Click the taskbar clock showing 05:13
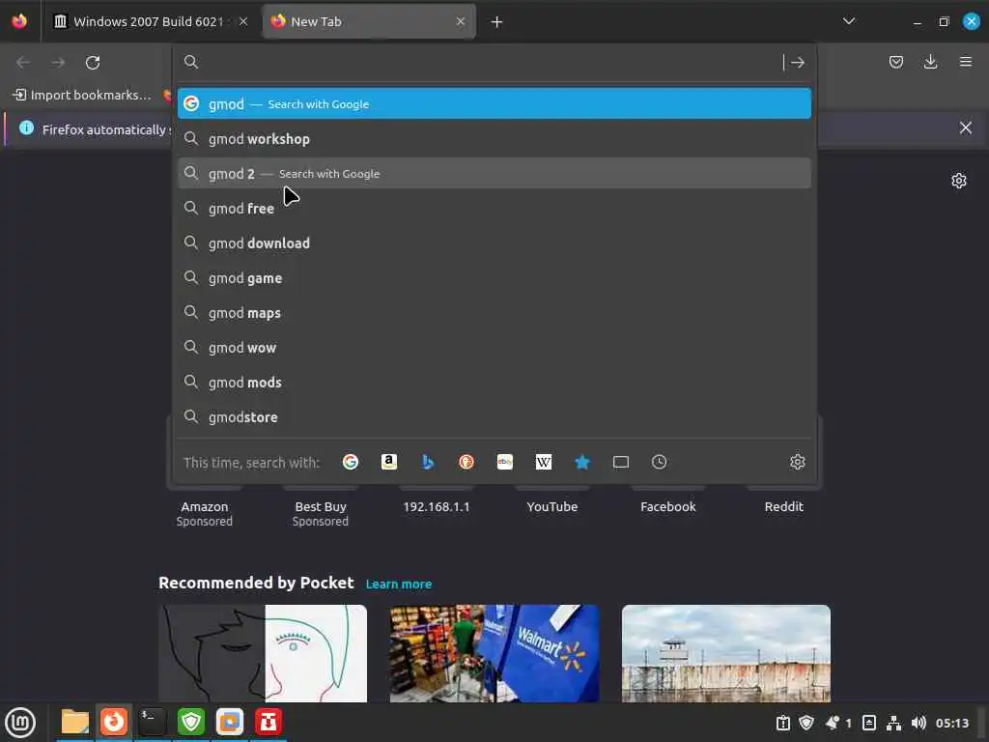Screen dimensions: 989x742 coord(951,723)
